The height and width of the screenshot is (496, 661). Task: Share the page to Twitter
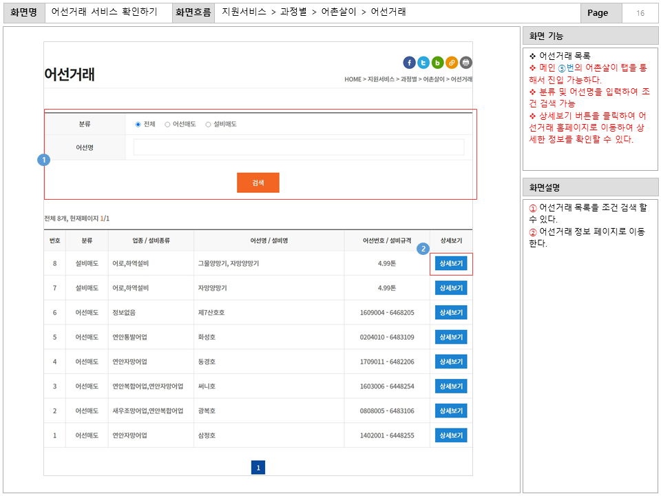pyautogui.click(x=423, y=62)
